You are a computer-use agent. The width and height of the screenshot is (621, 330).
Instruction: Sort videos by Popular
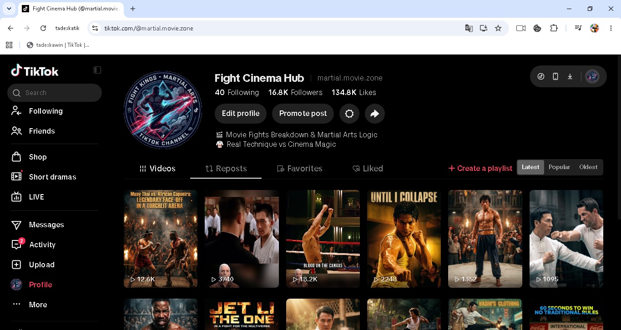coord(559,167)
